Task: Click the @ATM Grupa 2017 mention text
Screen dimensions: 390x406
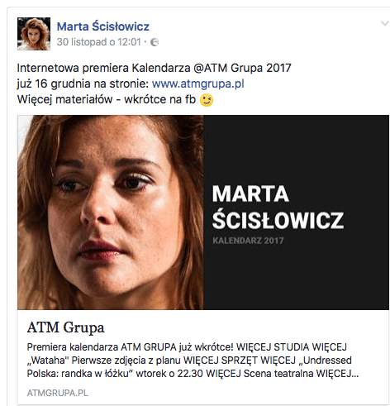Action: click(242, 68)
